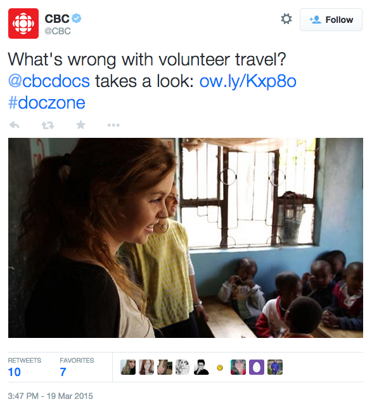Click the purple egg avatar
The width and height of the screenshot is (372, 404).
tap(257, 367)
